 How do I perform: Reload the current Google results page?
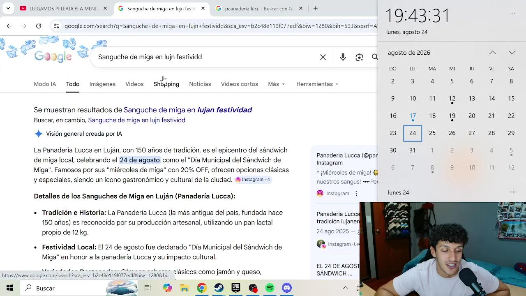click(39, 26)
